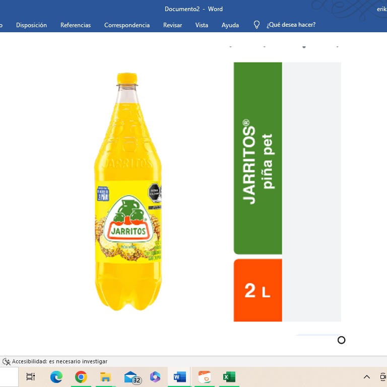Select the Jarritos pineapple bottle image

128,191
